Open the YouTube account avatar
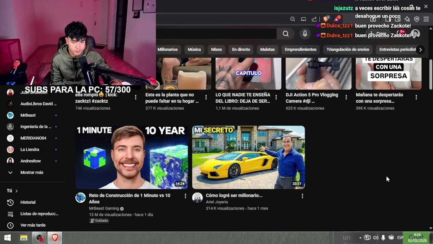Image resolution: width=433 pixels, height=244 pixels. coord(415,34)
